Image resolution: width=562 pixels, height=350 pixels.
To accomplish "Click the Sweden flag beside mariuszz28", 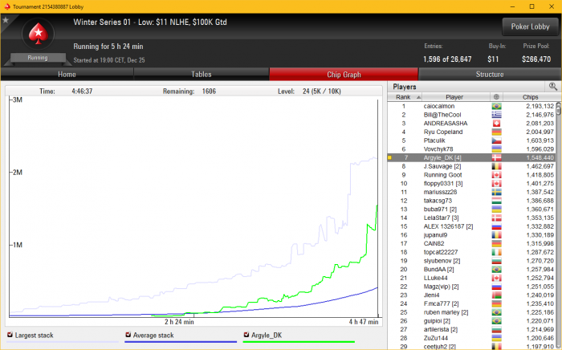I will click(496, 193).
